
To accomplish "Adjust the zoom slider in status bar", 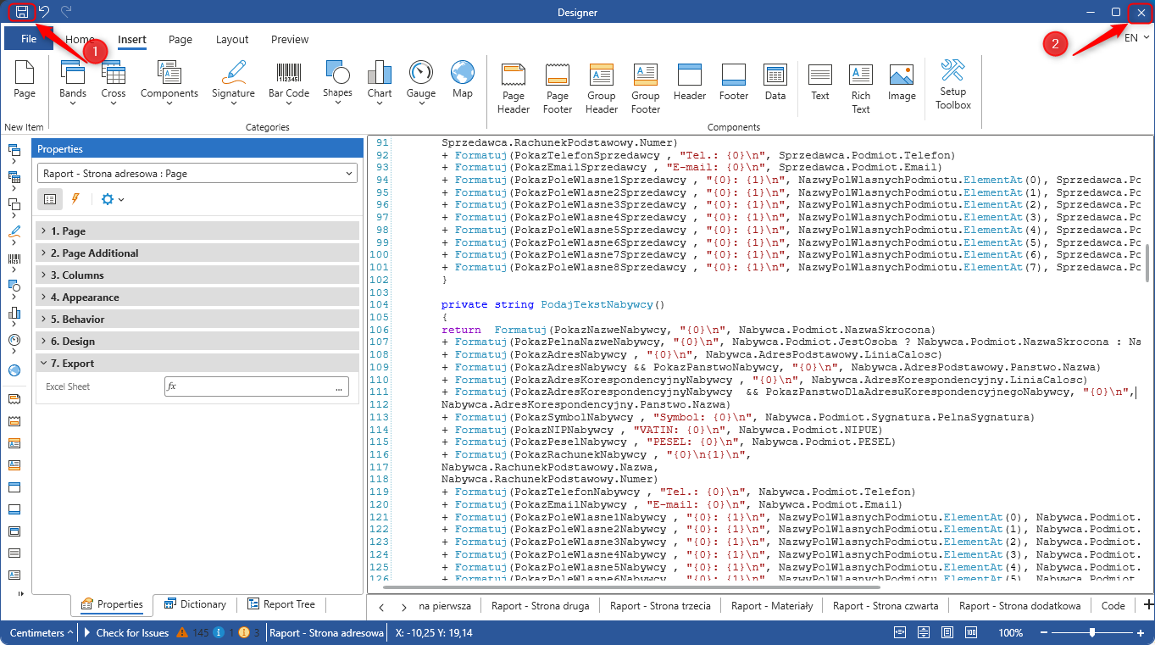I will pyautogui.click(x=1092, y=633).
